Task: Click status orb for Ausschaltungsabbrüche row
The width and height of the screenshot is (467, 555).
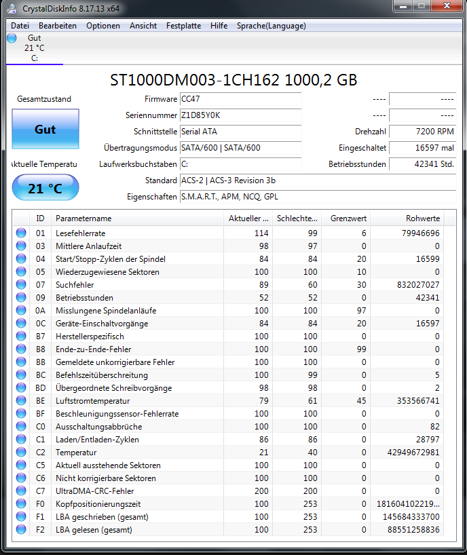Action: (x=21, y=426)
